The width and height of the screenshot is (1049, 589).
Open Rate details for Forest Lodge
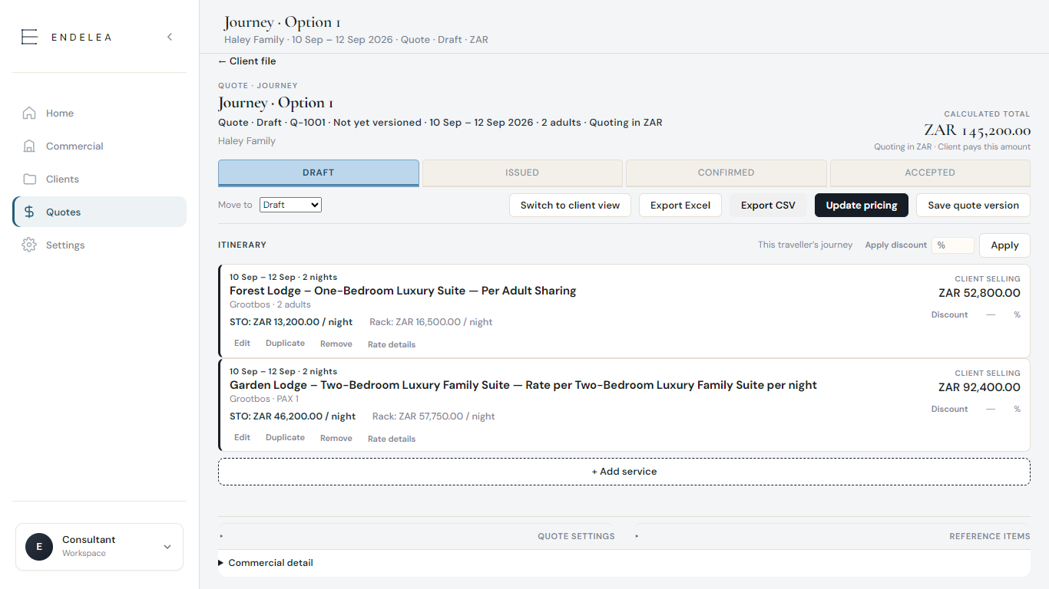[392, 344]
